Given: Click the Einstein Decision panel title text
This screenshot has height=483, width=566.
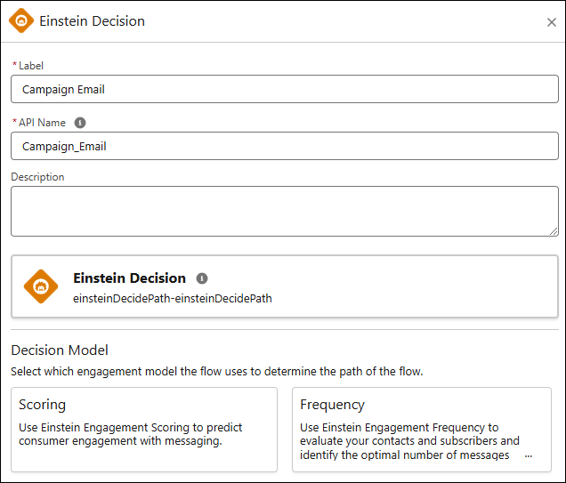Looking at the screenshot, I should coord(92,21).
